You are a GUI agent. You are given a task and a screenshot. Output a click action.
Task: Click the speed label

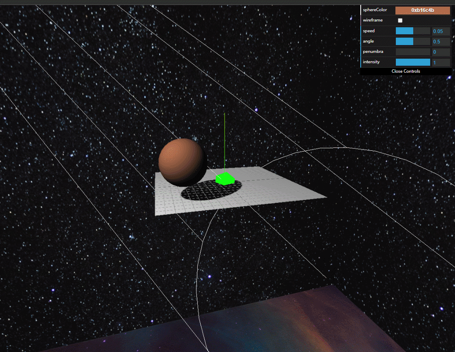tap(369, 31)
